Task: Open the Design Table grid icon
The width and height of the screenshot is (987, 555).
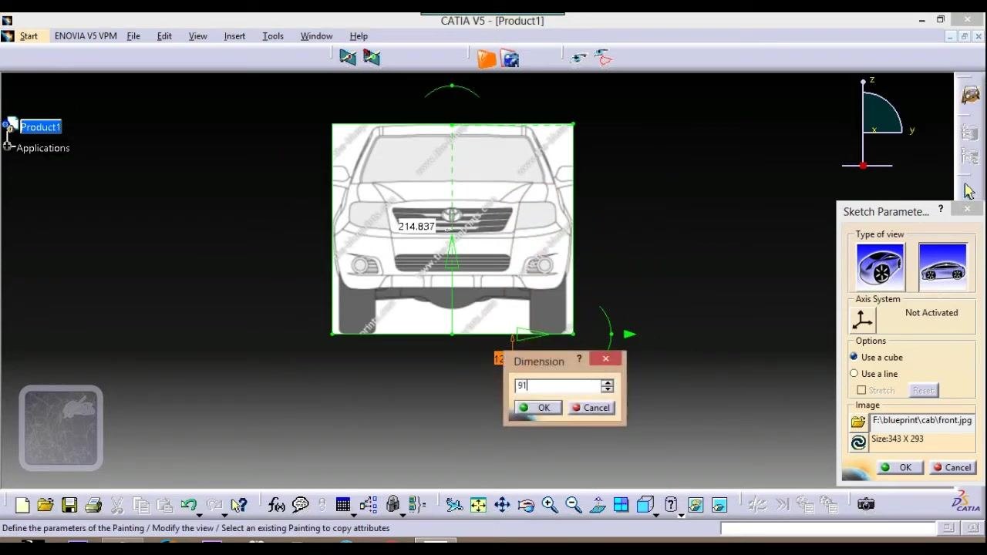Action: [x=342, y=505]
